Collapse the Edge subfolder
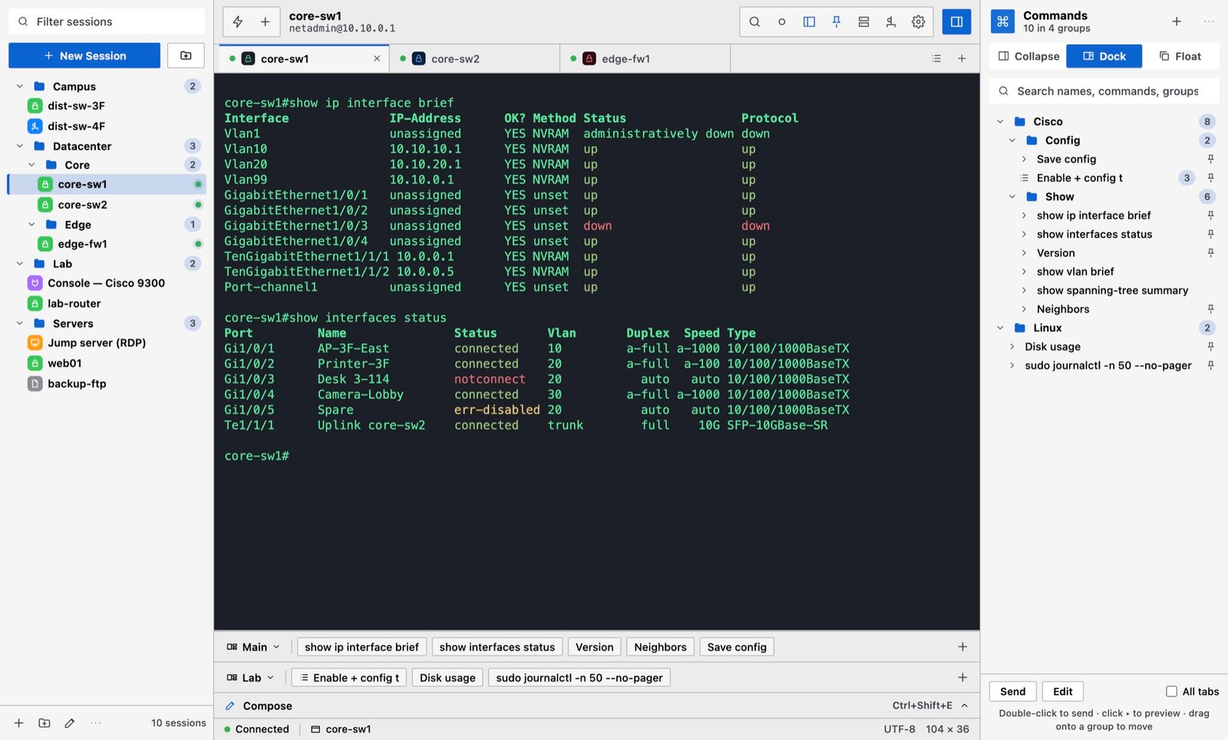Screen dimensions: 1228x740 point(31,224)
